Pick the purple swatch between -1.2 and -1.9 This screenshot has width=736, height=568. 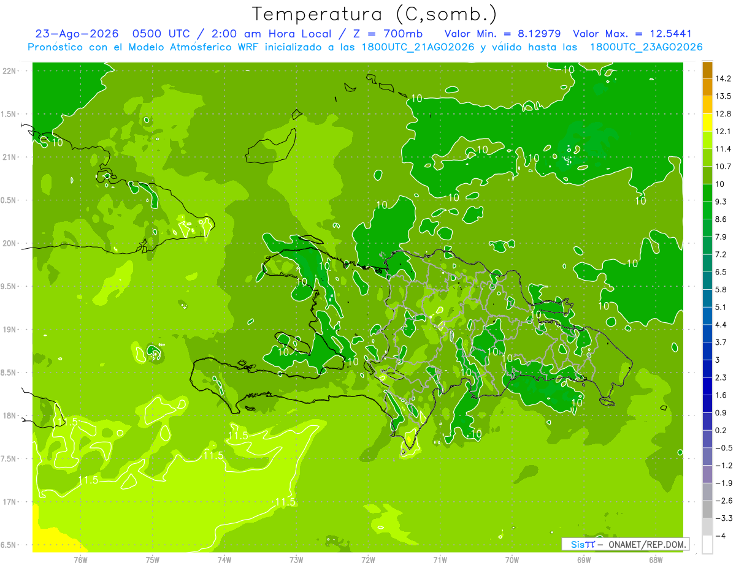(x=707, y=474)
